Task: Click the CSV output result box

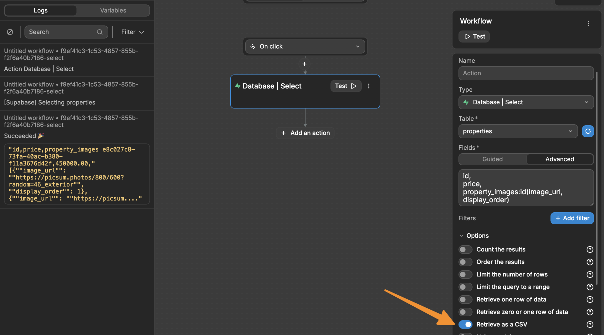Action: [77, 174]
